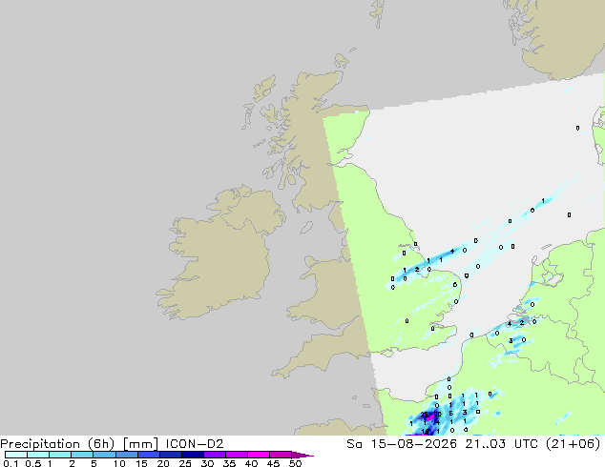Click the date 'Sa 15-08-2026' label
Screen dimensions: 605x467
(x=402, y=444)
